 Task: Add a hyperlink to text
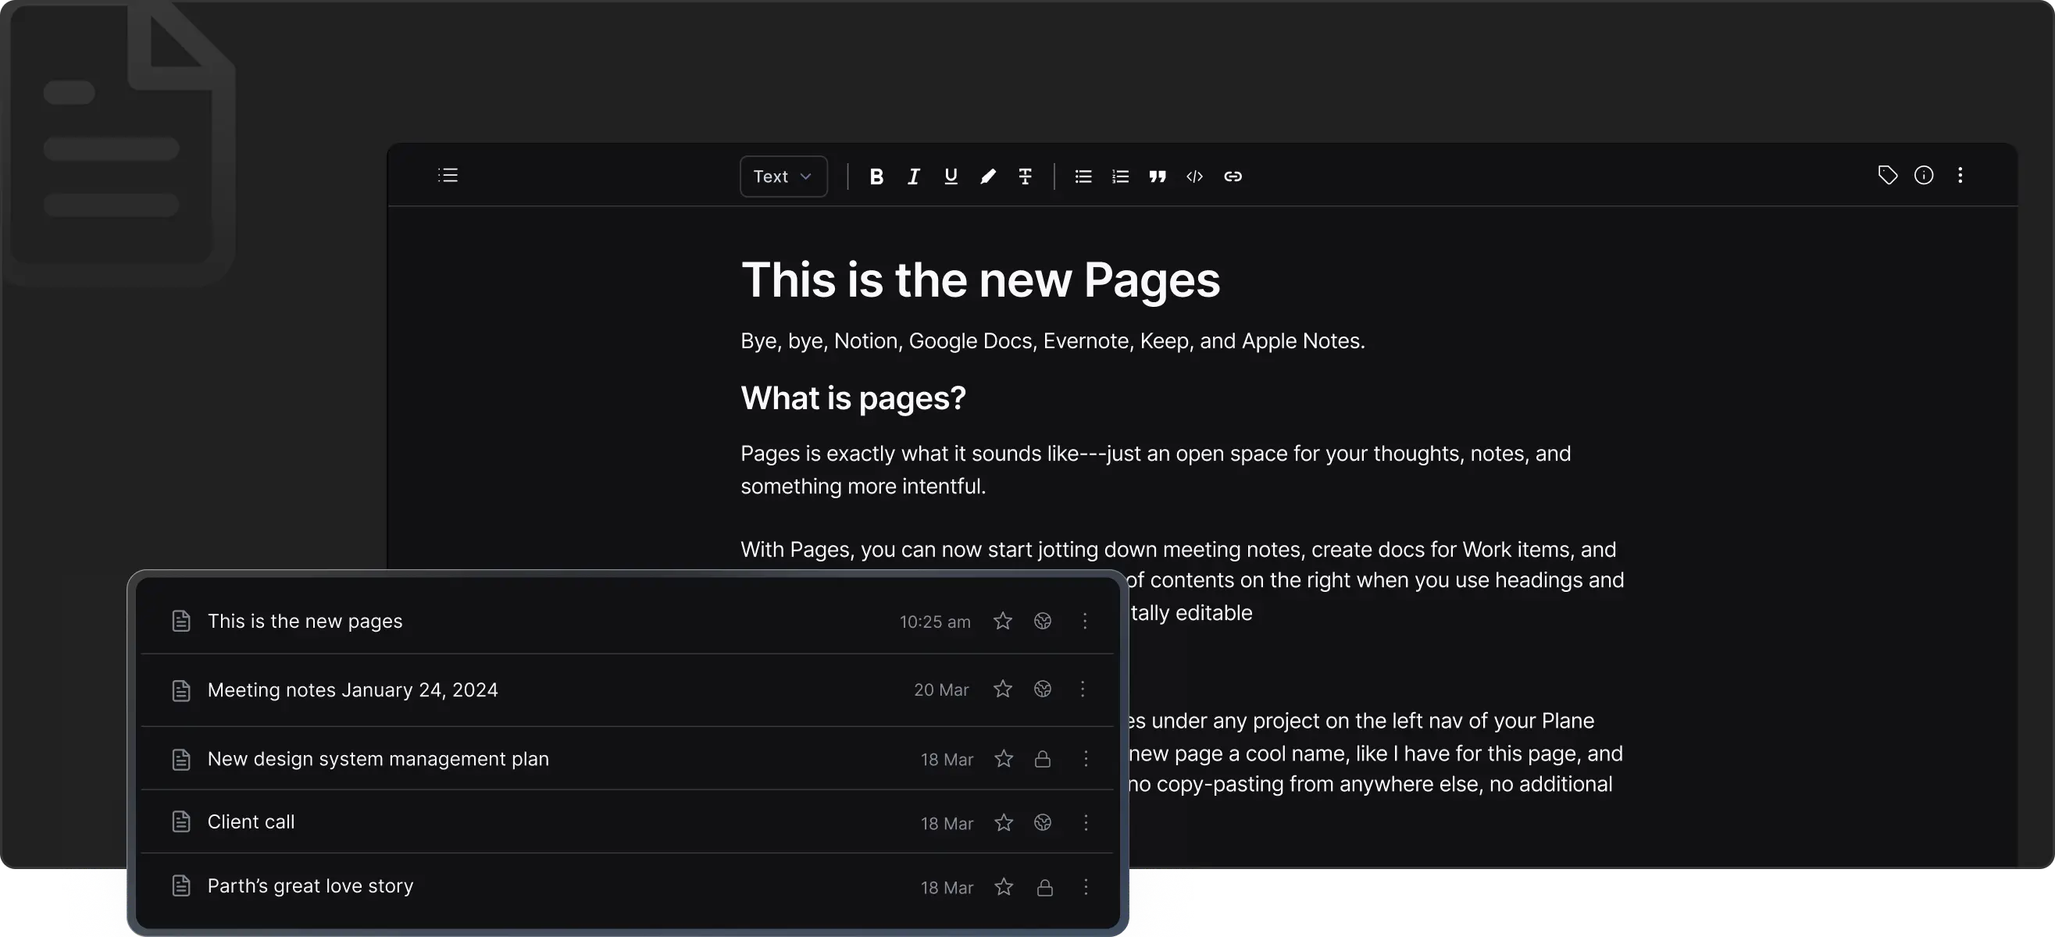[x=1233, y=176]
